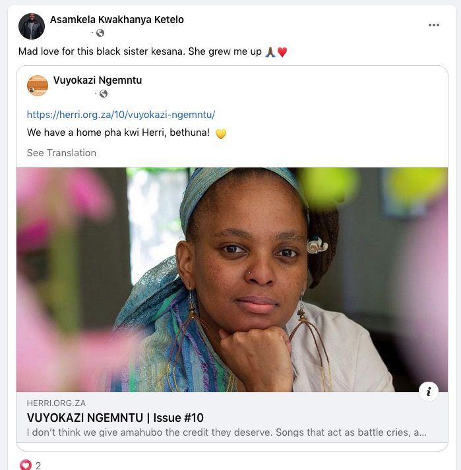View the reaction count of 2
The height and width of the screenshot is (470, 461).
pos(38,465)
